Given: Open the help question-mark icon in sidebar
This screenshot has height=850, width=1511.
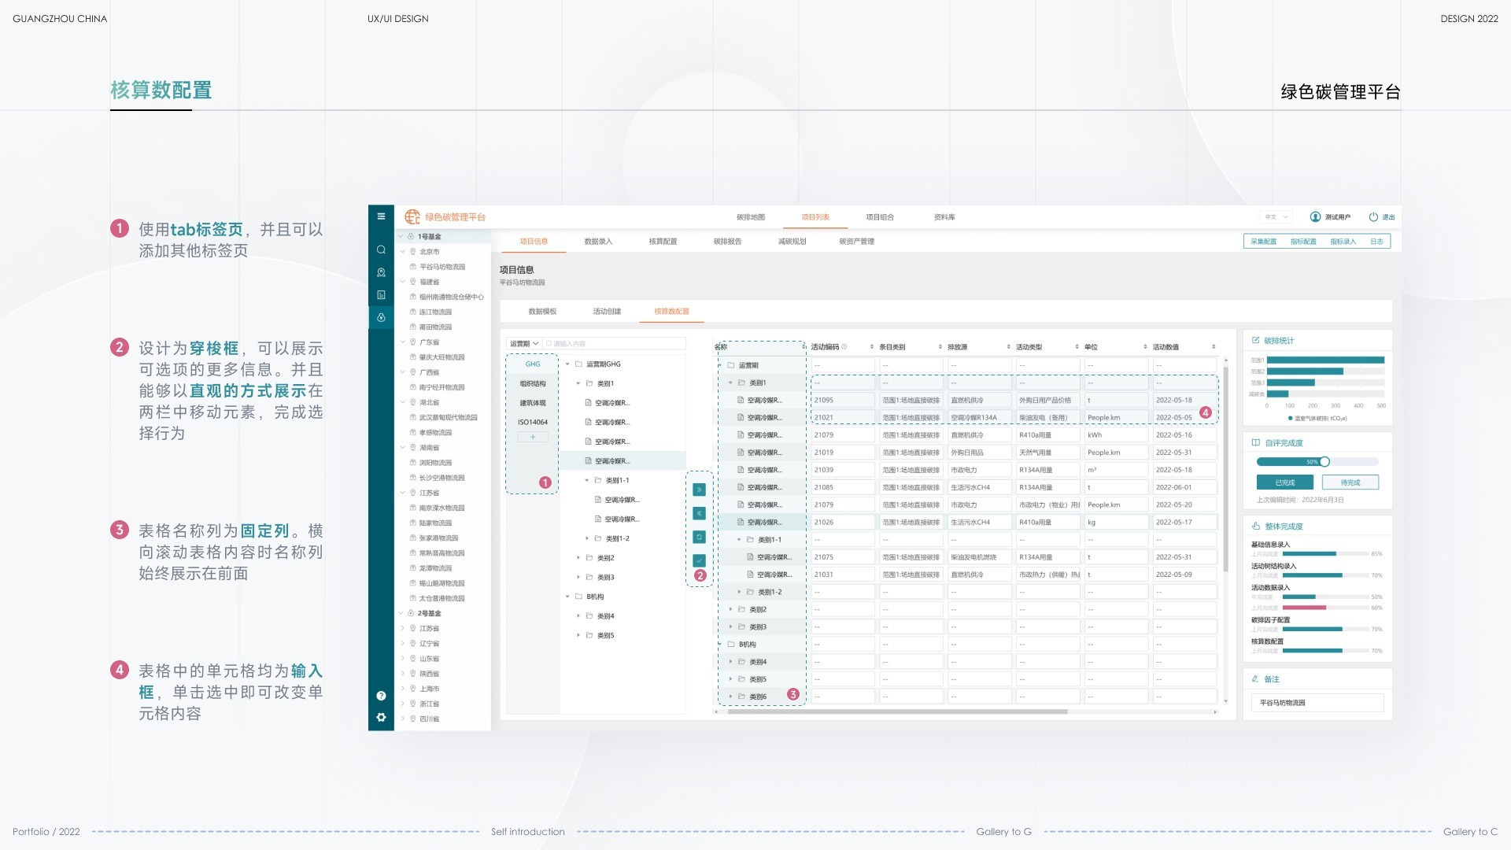Looking at the screenshot, I should tap(381, 696).
